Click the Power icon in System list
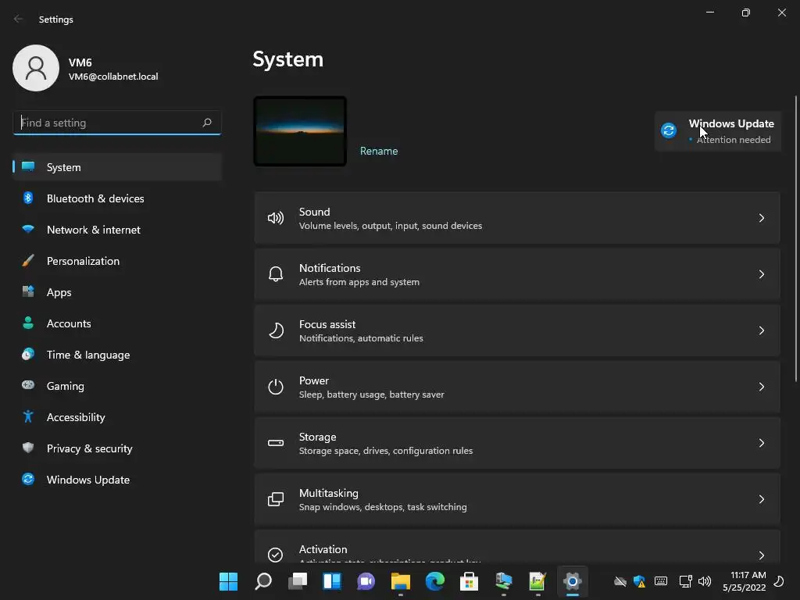Image resolution: width=800 pixels, height=600 pixels. pyautogui.click(x=276, y=387)
